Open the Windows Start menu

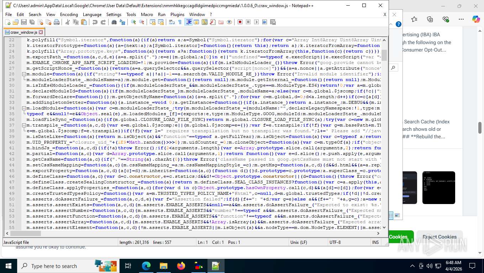(9, 266)
